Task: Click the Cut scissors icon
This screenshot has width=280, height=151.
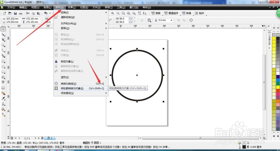Action: point(28,13)
